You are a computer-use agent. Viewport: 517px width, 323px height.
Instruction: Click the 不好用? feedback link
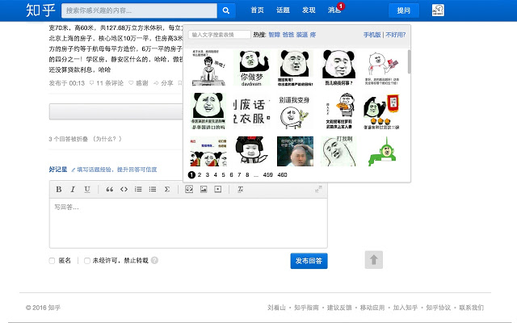[395, 35]
